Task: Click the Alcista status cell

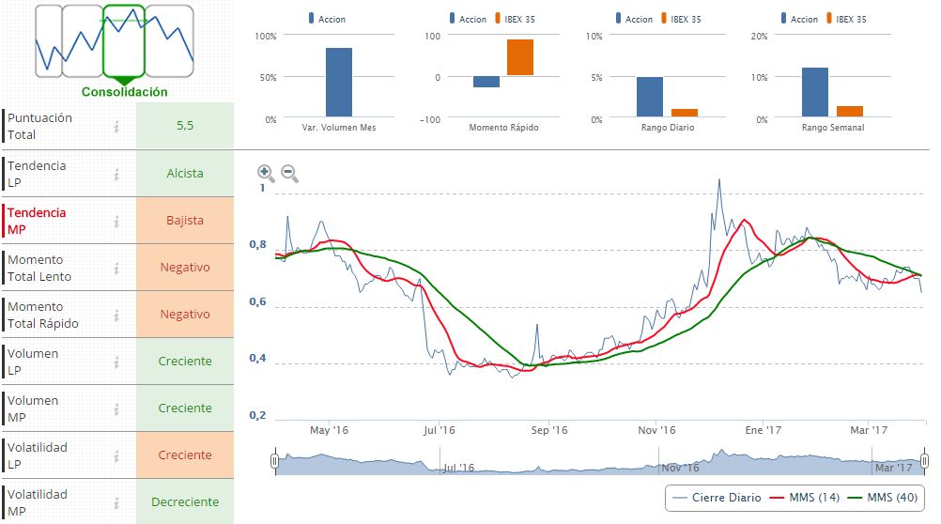Action: point(184,174)
